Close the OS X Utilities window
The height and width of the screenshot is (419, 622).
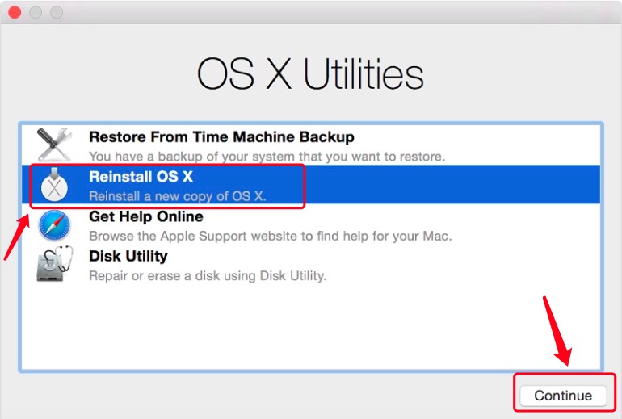[15, 13]
